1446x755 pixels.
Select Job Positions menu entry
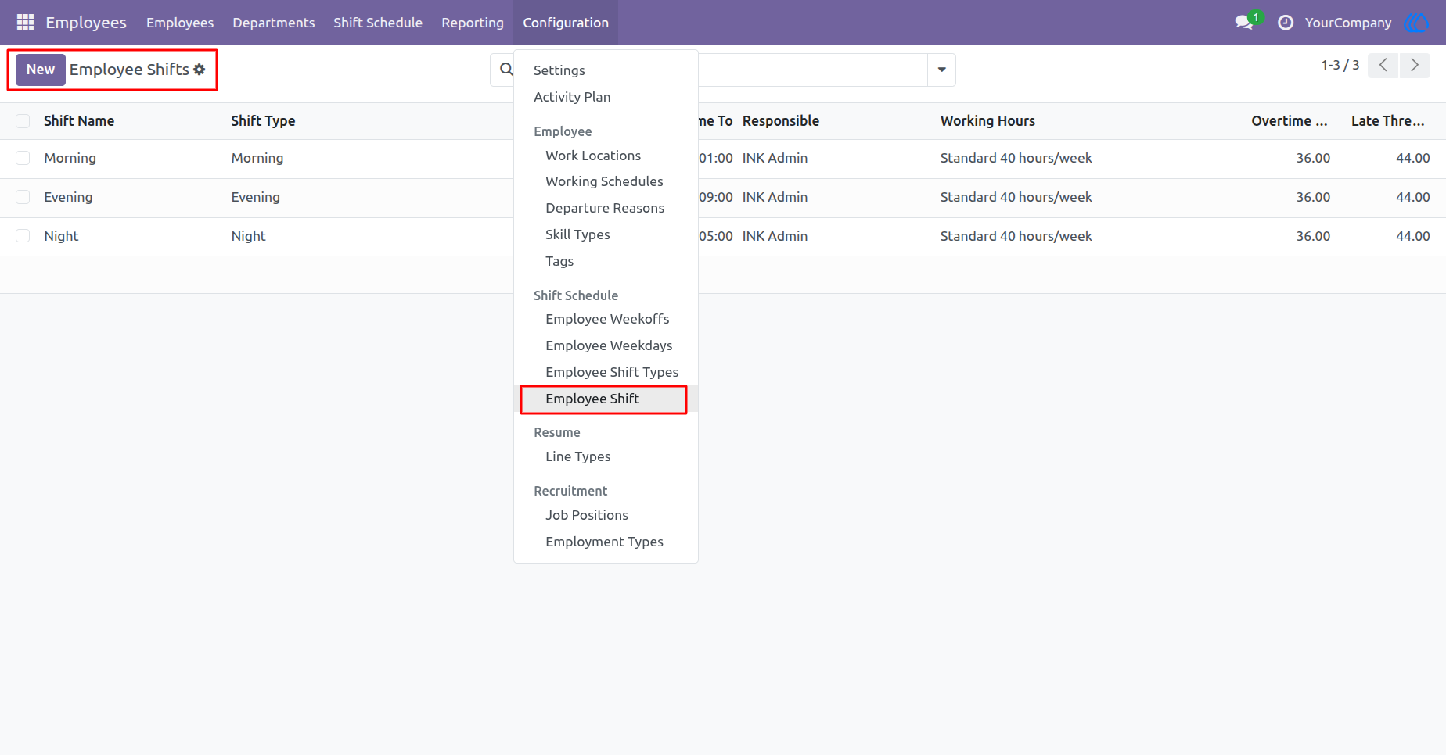coord(587,515)
